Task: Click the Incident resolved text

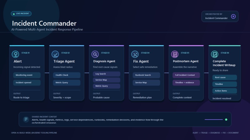Action: (x=222, y=99)
